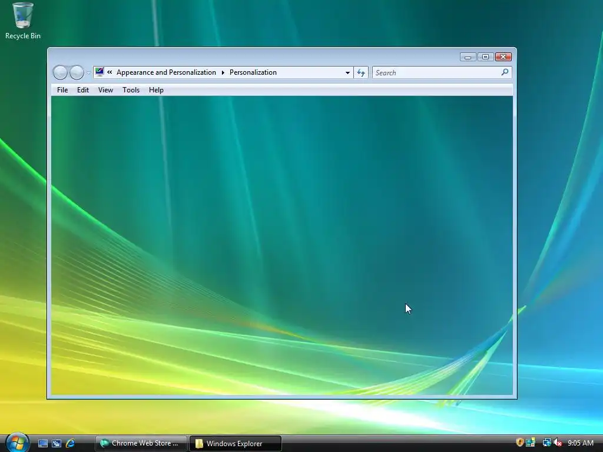This screenshot has height=452, width=603.
Task: Maximize the Personalization window
Action: tap(485, 57)
